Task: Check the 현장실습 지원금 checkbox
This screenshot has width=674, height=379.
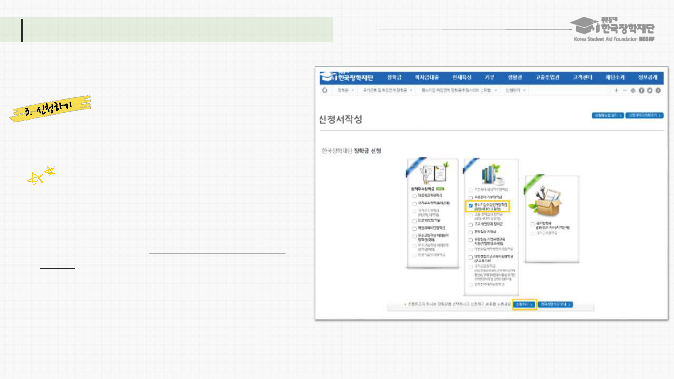Action: (x=470, y=232)
